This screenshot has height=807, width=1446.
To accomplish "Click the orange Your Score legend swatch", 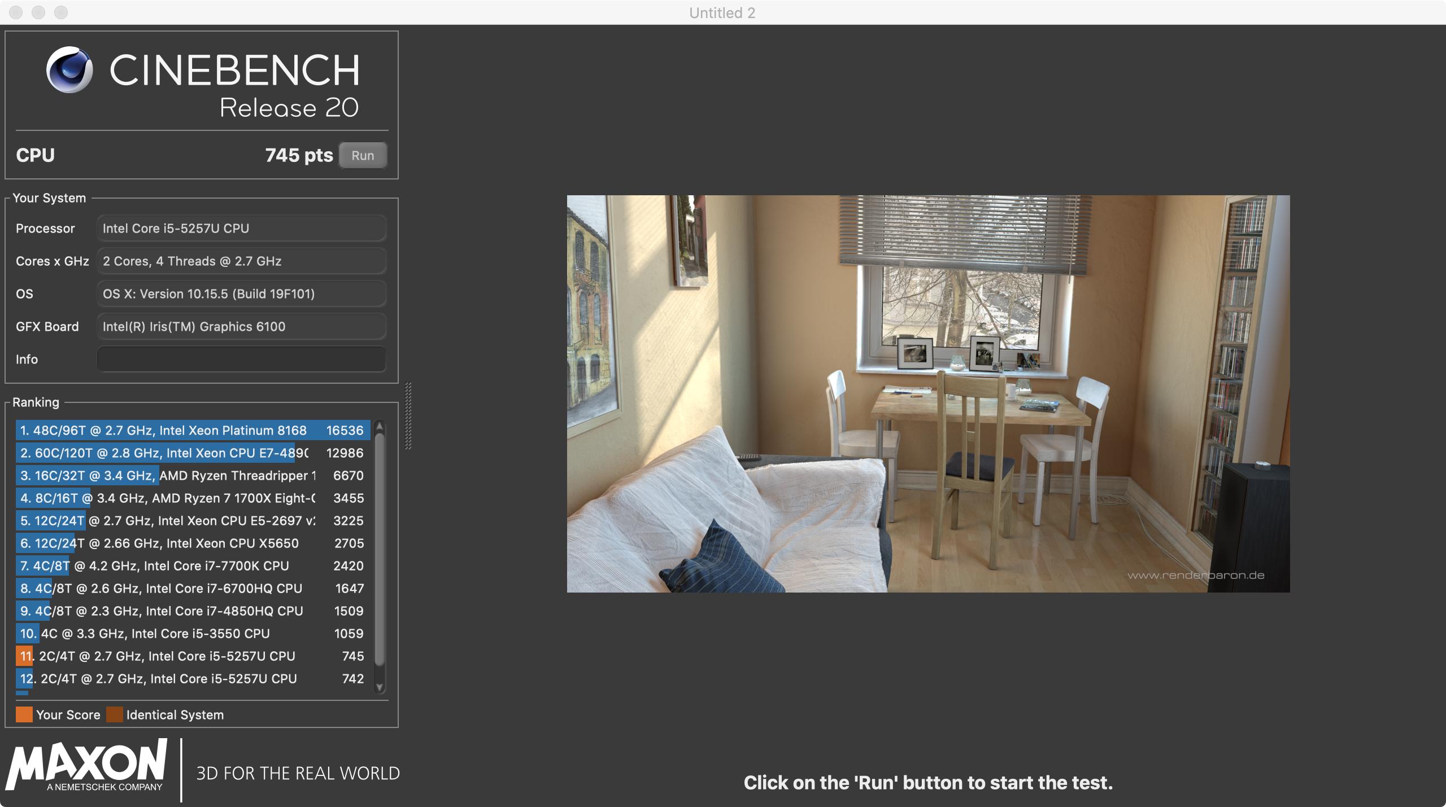I will point(24,714).
